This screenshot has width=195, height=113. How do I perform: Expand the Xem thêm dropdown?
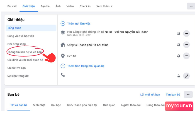tap(104, 6)
